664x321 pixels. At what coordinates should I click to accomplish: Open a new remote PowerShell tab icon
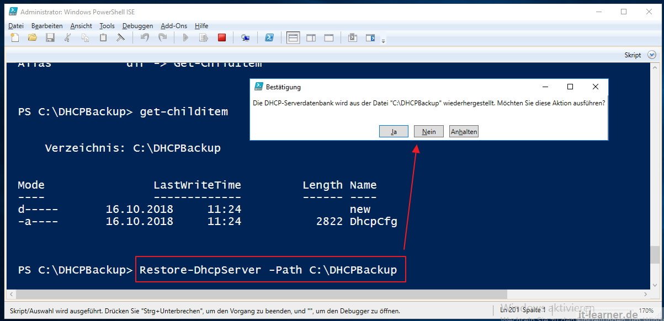tap(246, 38)
